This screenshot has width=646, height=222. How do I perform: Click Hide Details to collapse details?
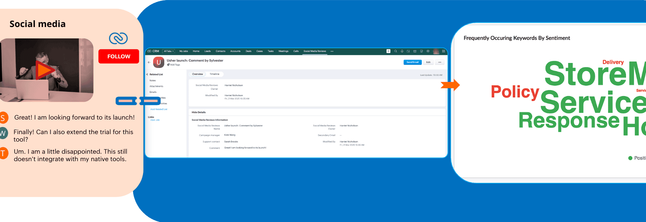click(x=198, y=112)
